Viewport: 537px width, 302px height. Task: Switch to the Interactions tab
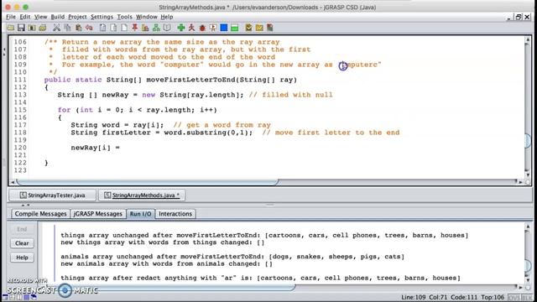point(175,214)
